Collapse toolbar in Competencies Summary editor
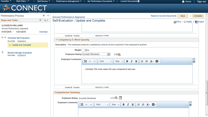 click(x=186, y=105)
